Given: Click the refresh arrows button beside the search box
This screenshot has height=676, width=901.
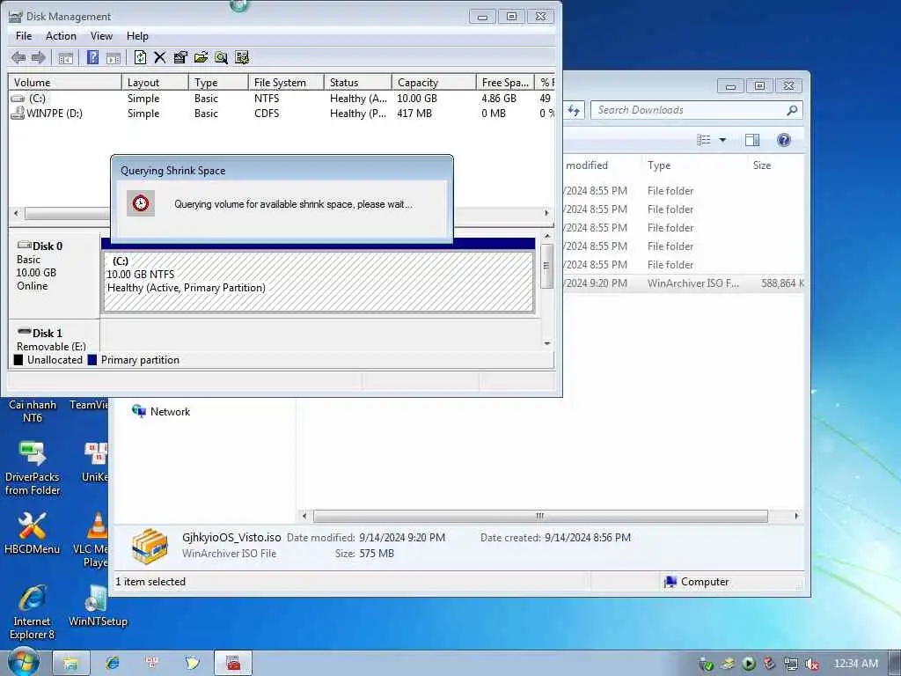Looking at the screenshot, I should 574,110.
